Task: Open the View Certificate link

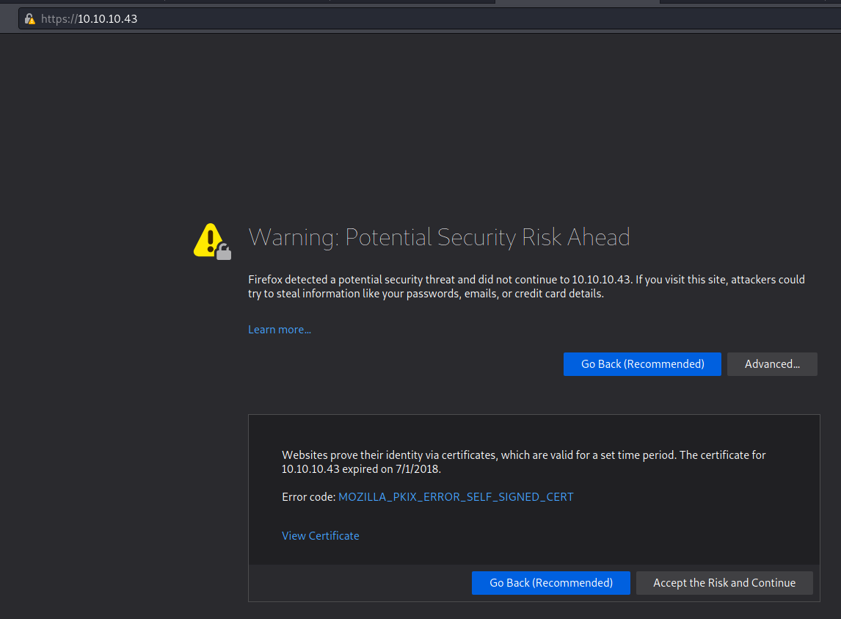Action: point(321,536)
